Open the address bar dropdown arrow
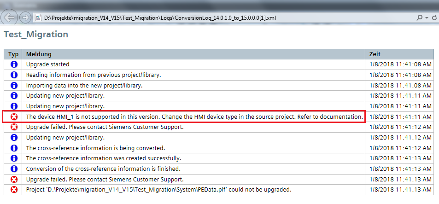The height and width of the screenshot is (204, 439). pos(427,17)
